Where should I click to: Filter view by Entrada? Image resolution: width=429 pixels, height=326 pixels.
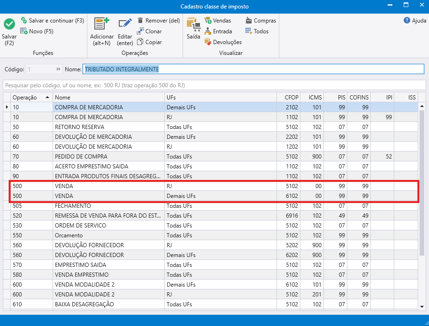coord(218,31)
